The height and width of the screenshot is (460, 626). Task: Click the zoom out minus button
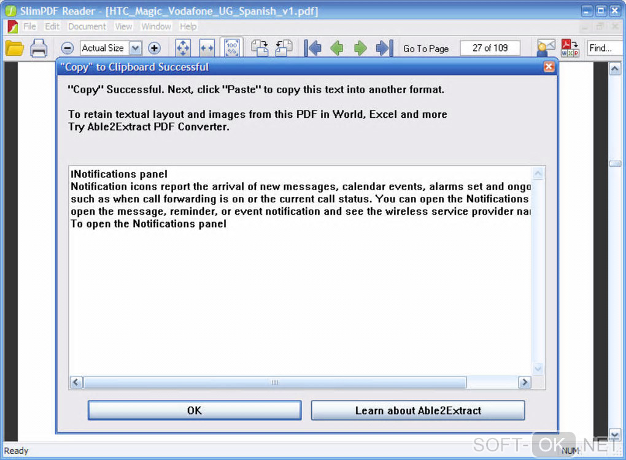[68, 48]
